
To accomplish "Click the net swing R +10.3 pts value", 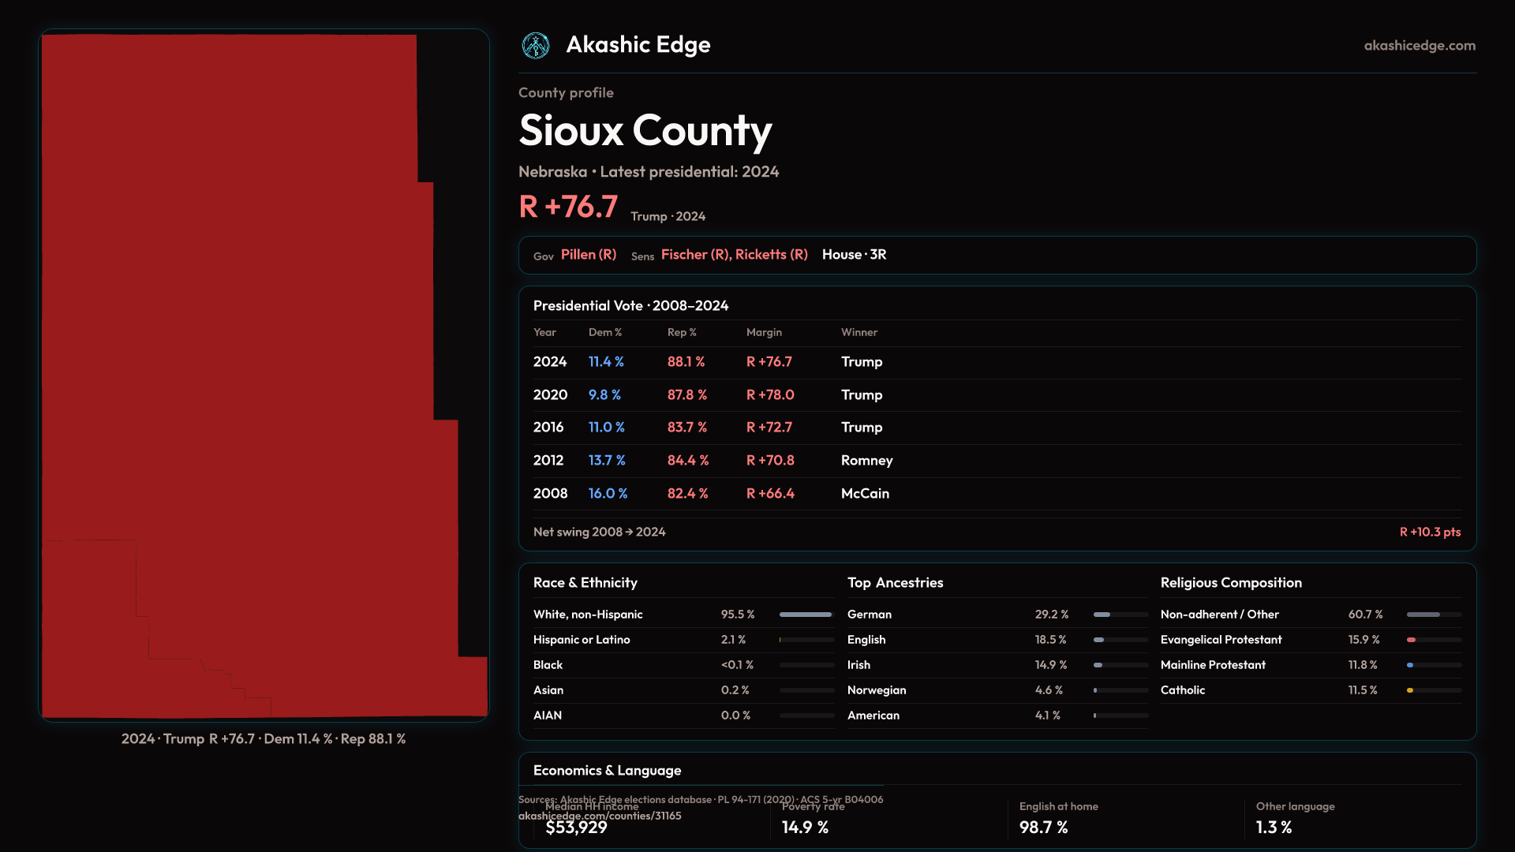I will 1429,532.
